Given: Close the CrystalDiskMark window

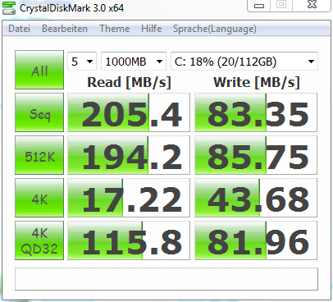Looking at the screenshot, I should pos(312,5).
